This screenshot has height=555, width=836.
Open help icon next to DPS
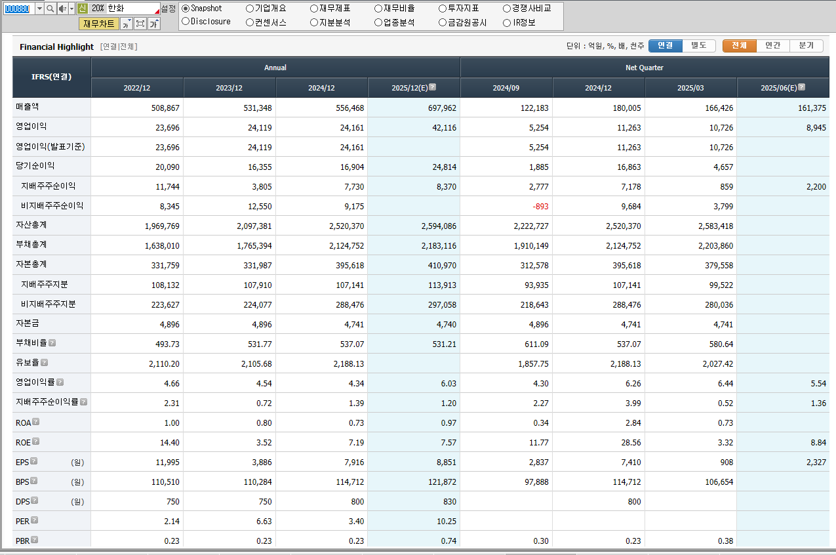(34, 500)
